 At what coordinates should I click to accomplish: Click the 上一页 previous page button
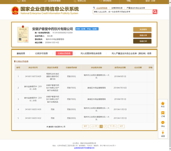click(x=94, y=126)
